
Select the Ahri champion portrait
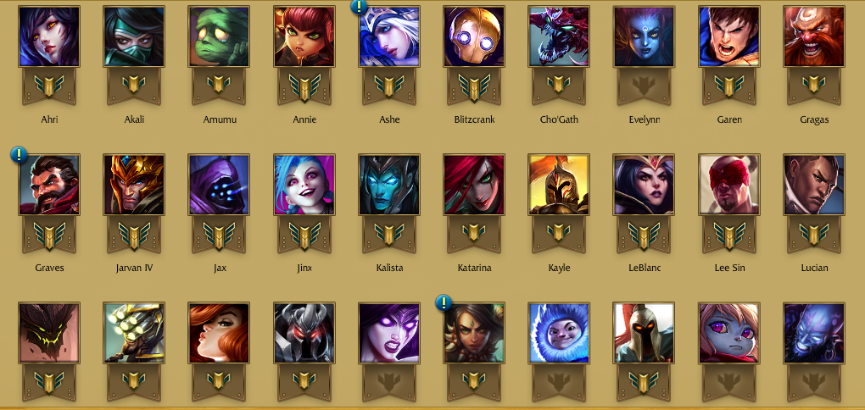tap(49, 36)
